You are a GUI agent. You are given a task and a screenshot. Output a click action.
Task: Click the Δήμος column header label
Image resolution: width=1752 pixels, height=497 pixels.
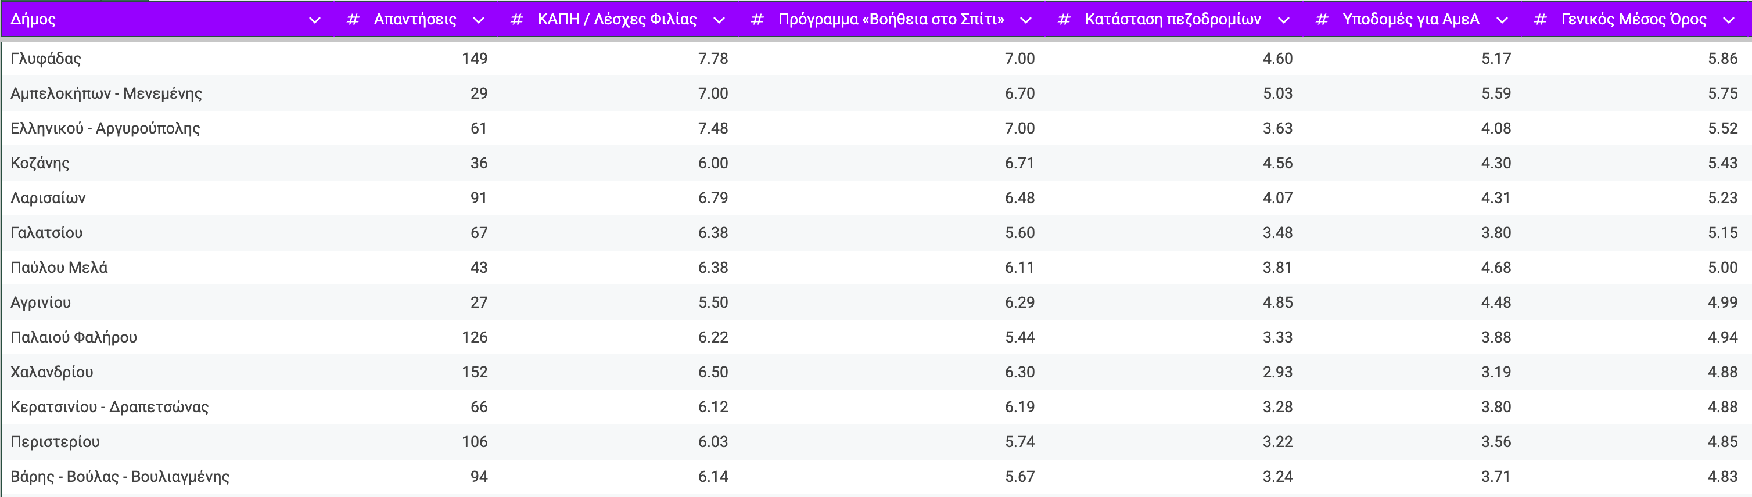(33, 19)
